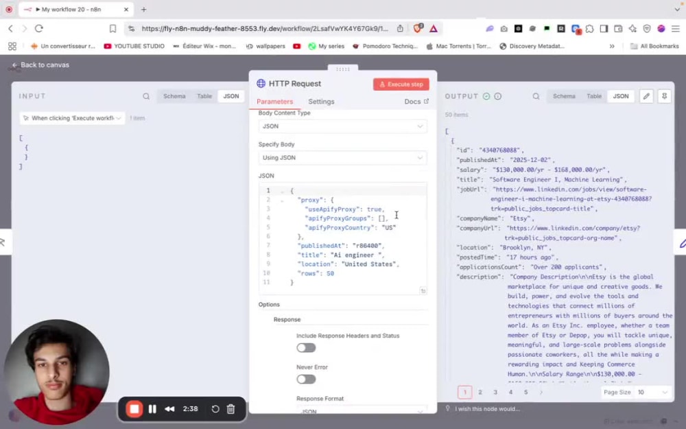
Task: Open the Body Content Type dropdown
Action: pyautogui.click(x=342, y=126)
